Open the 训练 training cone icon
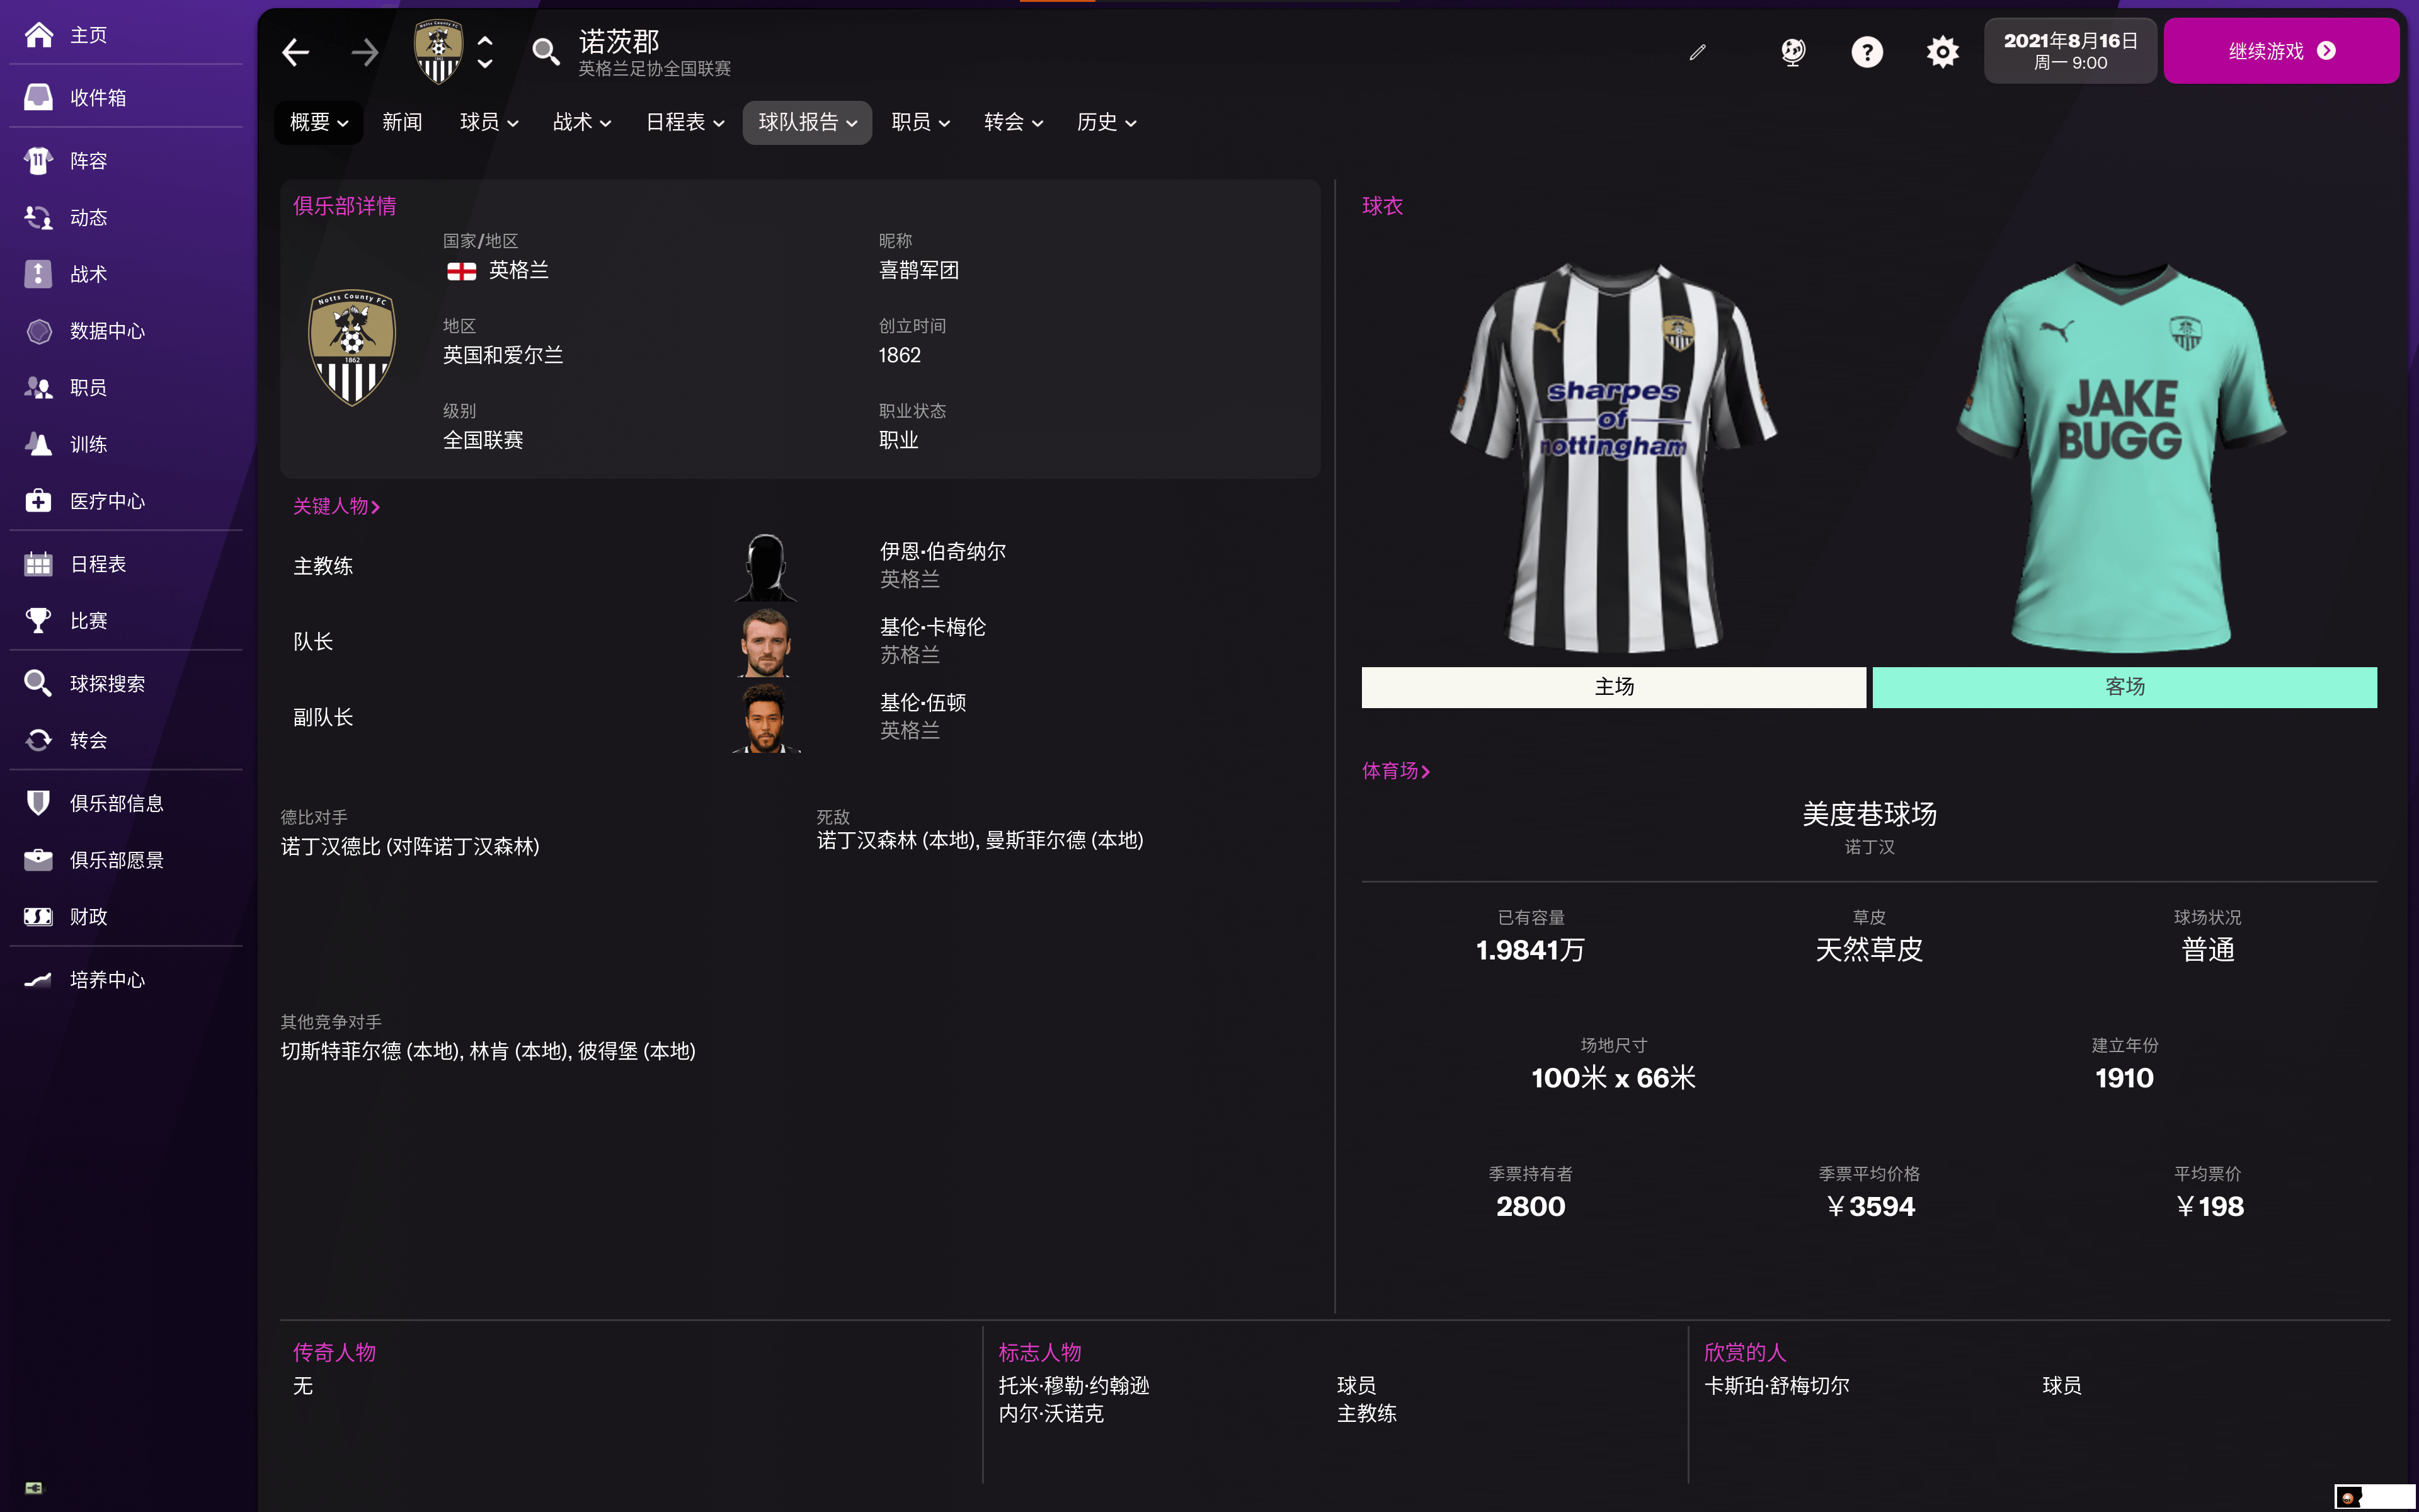Image resolution: width=2419 pixels, height=1512 pixels. click(38, 444)
